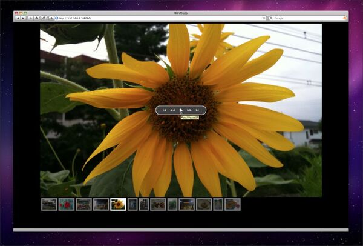
Task: Select the third thumbnail in the filmstrip
Action: coord(83,204)
